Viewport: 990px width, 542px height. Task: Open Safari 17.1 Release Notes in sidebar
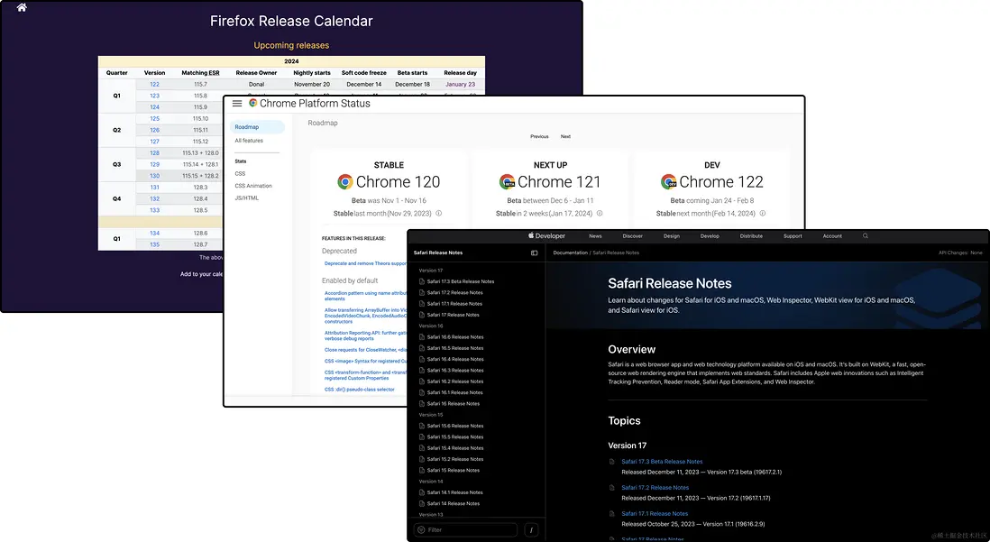coord(454,304)
